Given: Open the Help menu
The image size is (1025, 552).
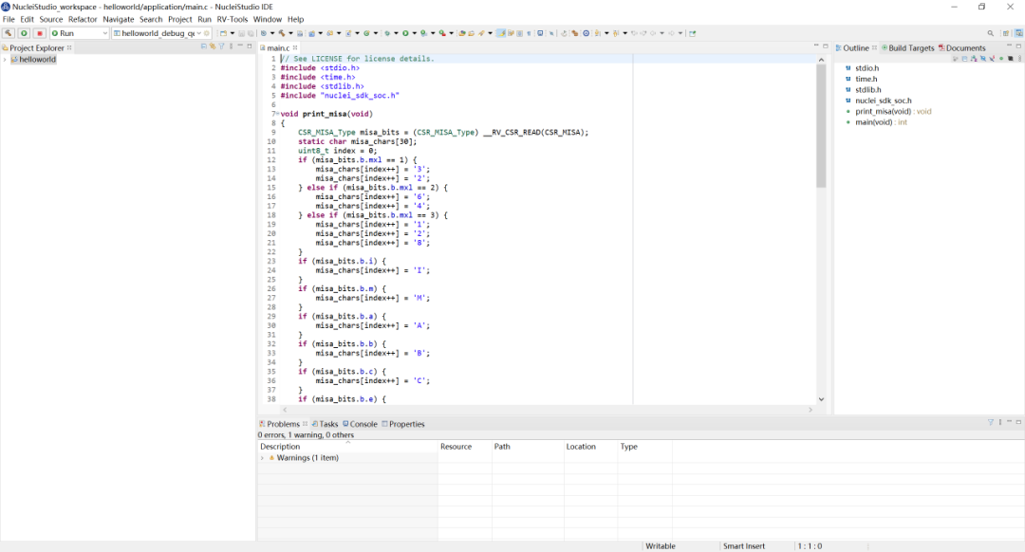Looking at the screenshot, I should (x=295, y=20).
